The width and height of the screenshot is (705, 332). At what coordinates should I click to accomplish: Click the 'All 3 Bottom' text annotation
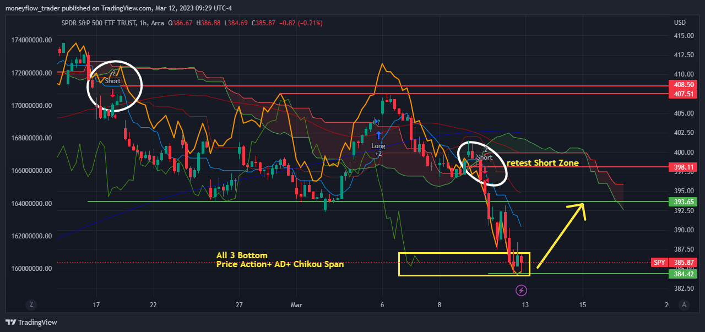coord(242,255)
